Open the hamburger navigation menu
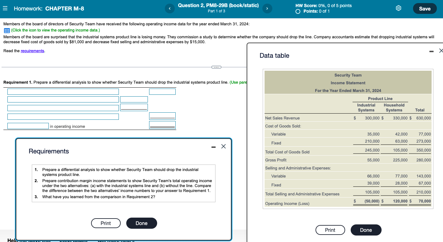 pyautogui.click(x=5, y=8)
